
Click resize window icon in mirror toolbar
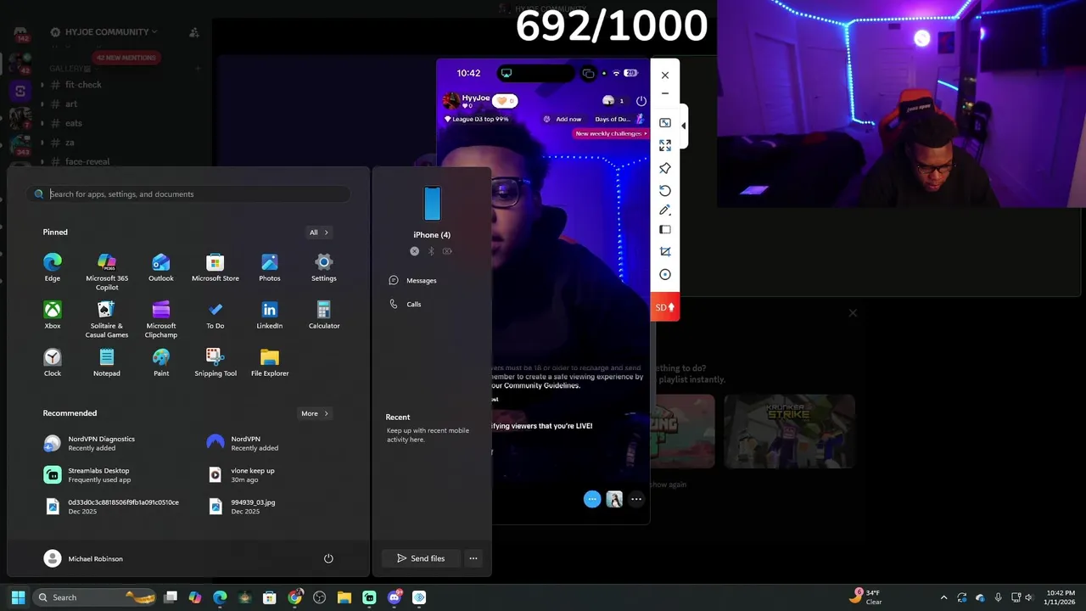pyautogui.click(x=665, y=123)
